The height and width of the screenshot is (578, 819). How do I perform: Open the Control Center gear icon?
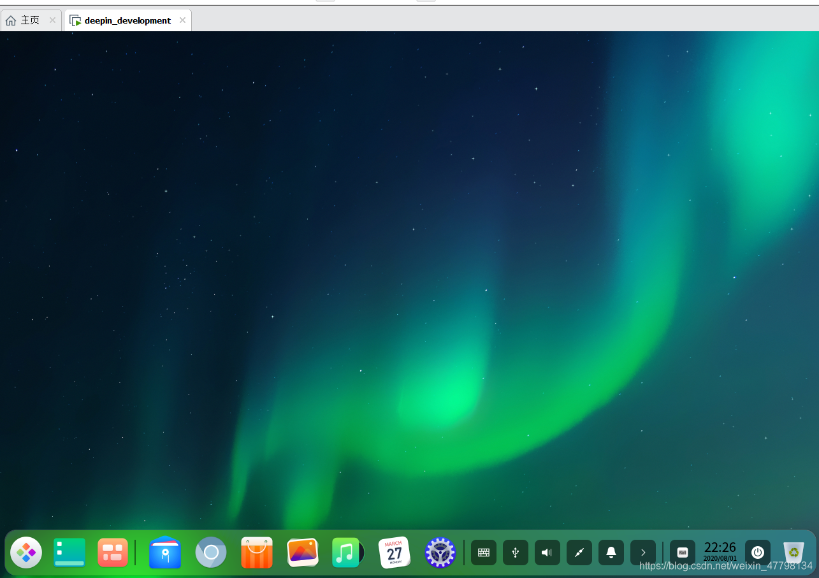[440, 553]
